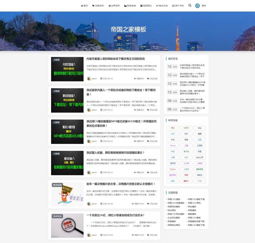Click the user icon beside 视频网红
Screen dimensions: 255x243
142,5
